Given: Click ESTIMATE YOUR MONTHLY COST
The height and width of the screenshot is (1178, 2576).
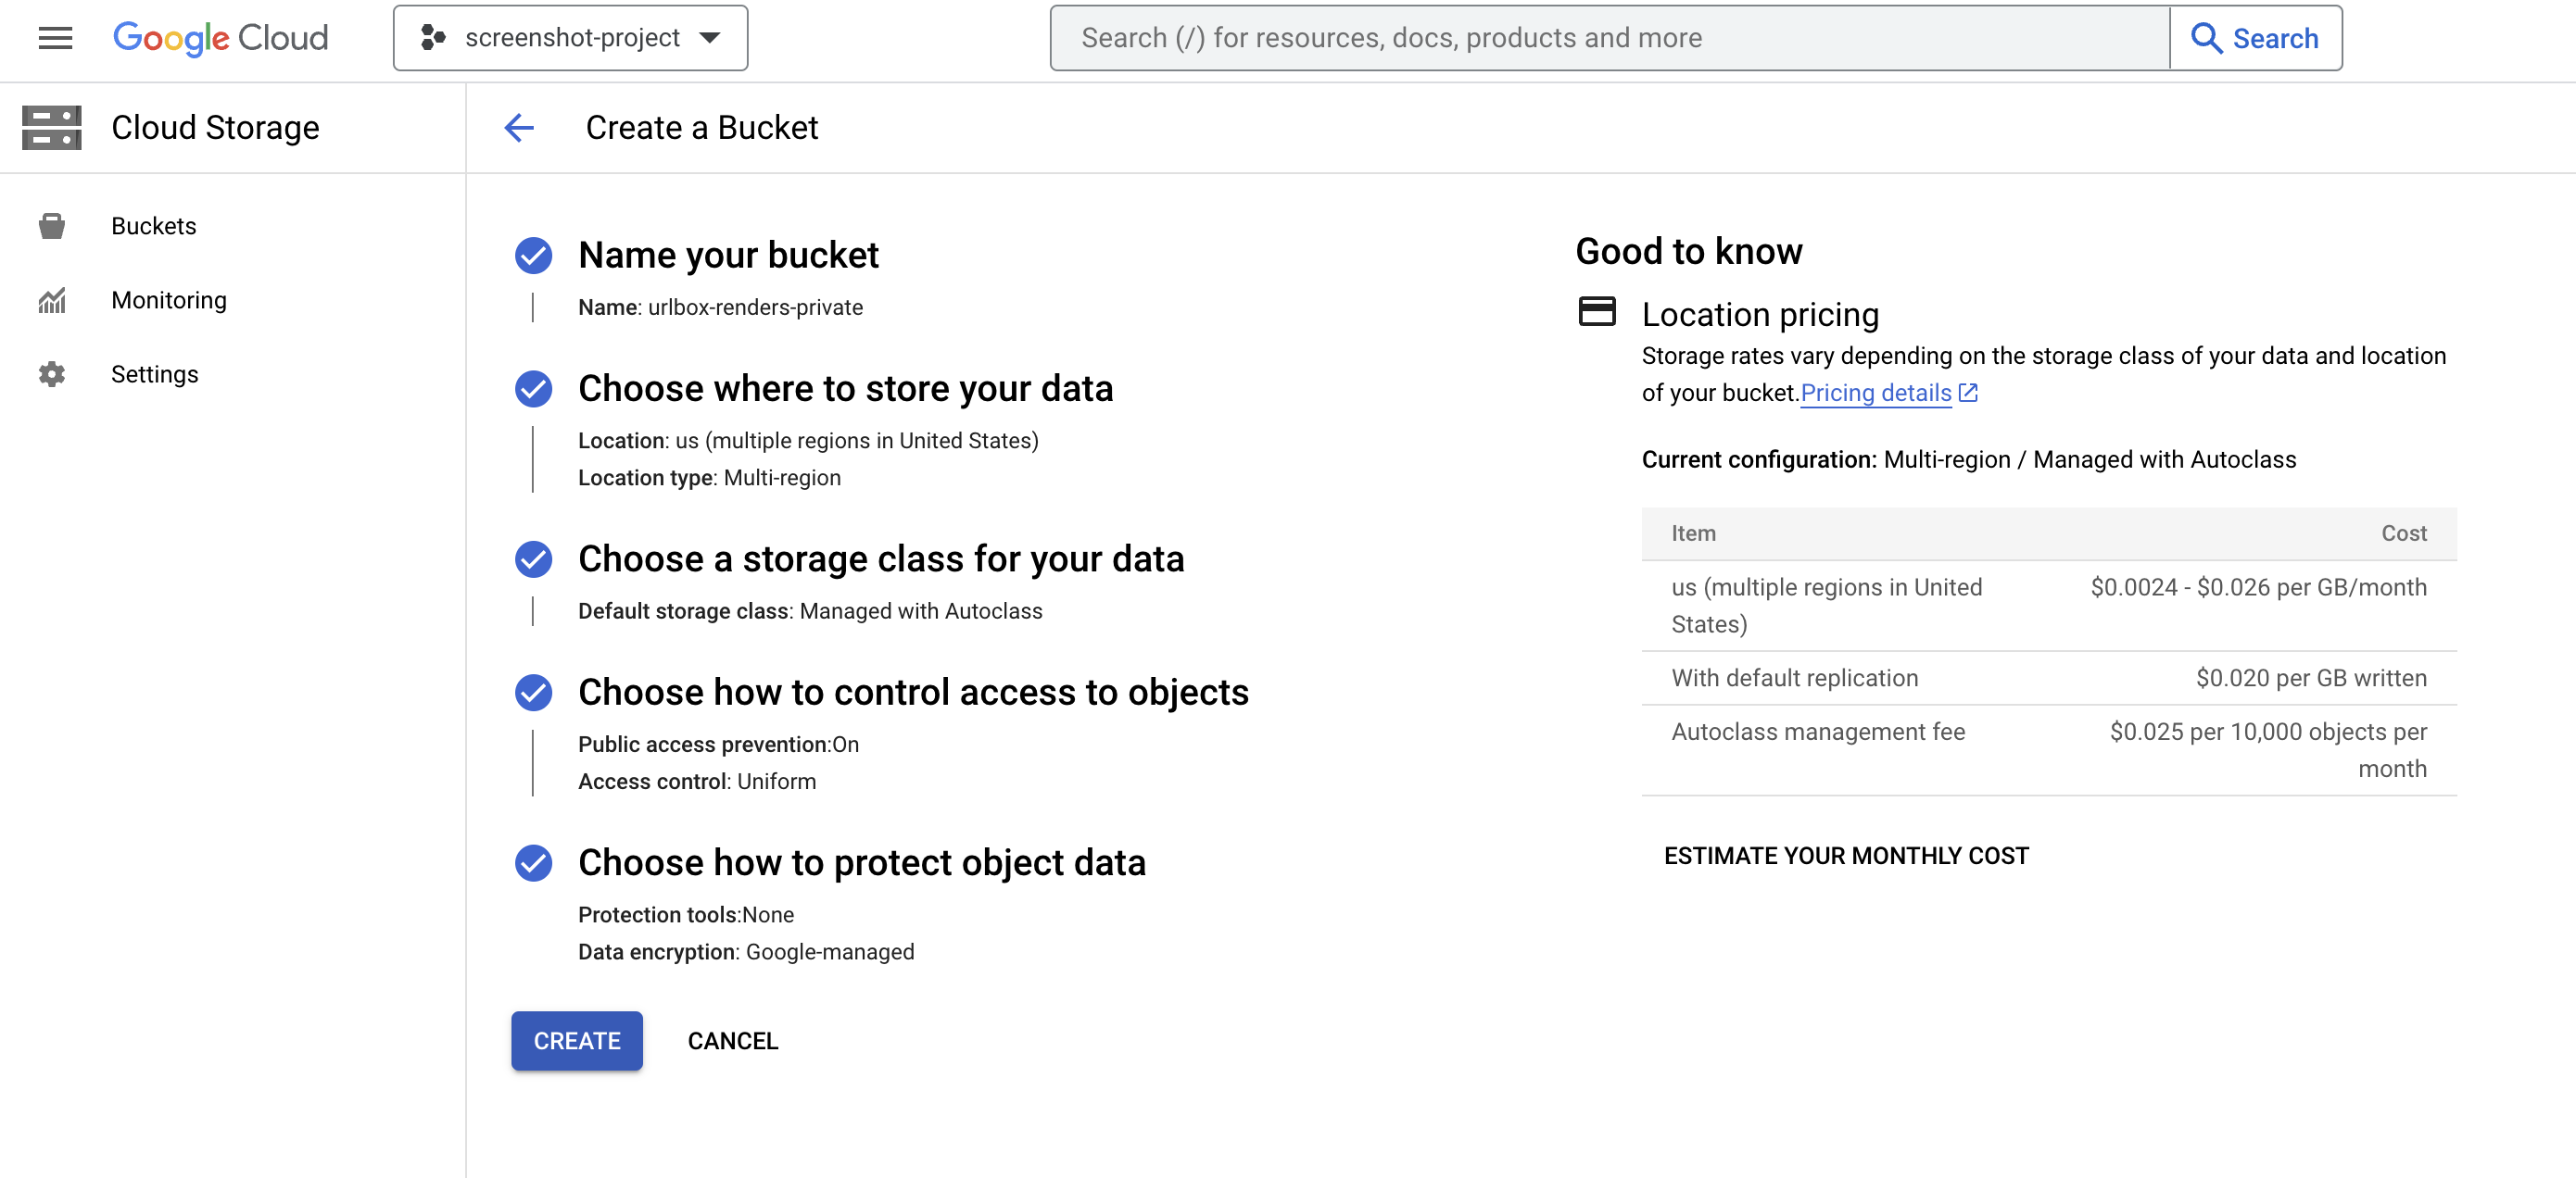Looking at the screenshot, I should pos(1845,857).
